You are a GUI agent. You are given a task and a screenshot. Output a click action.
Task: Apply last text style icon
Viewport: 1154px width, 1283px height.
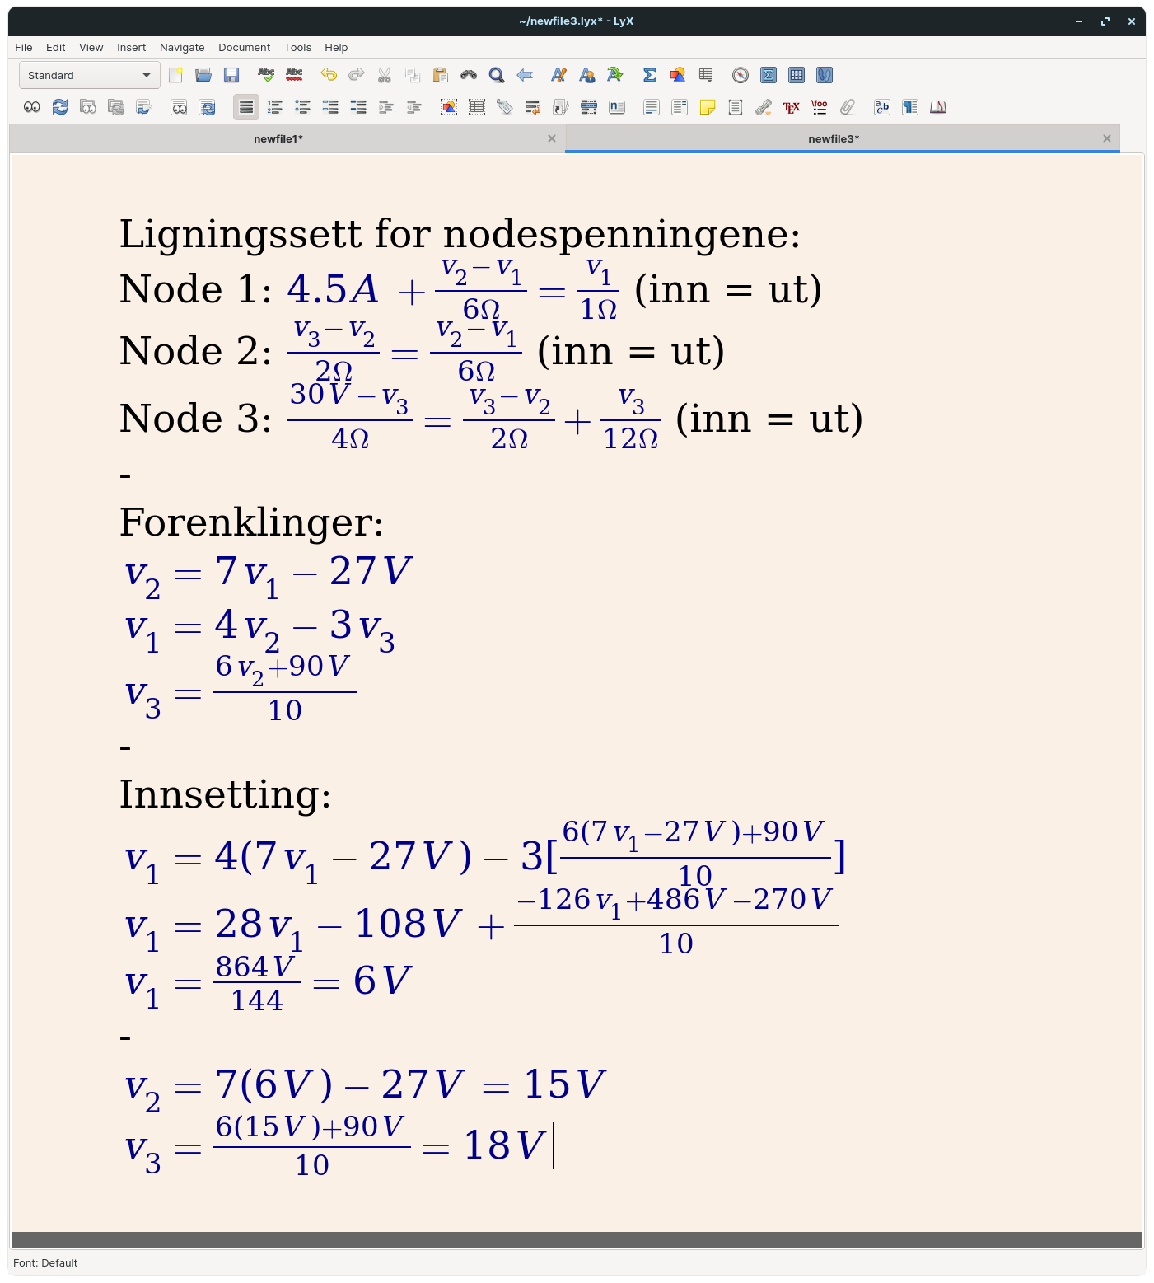click(x=615, y=75)
